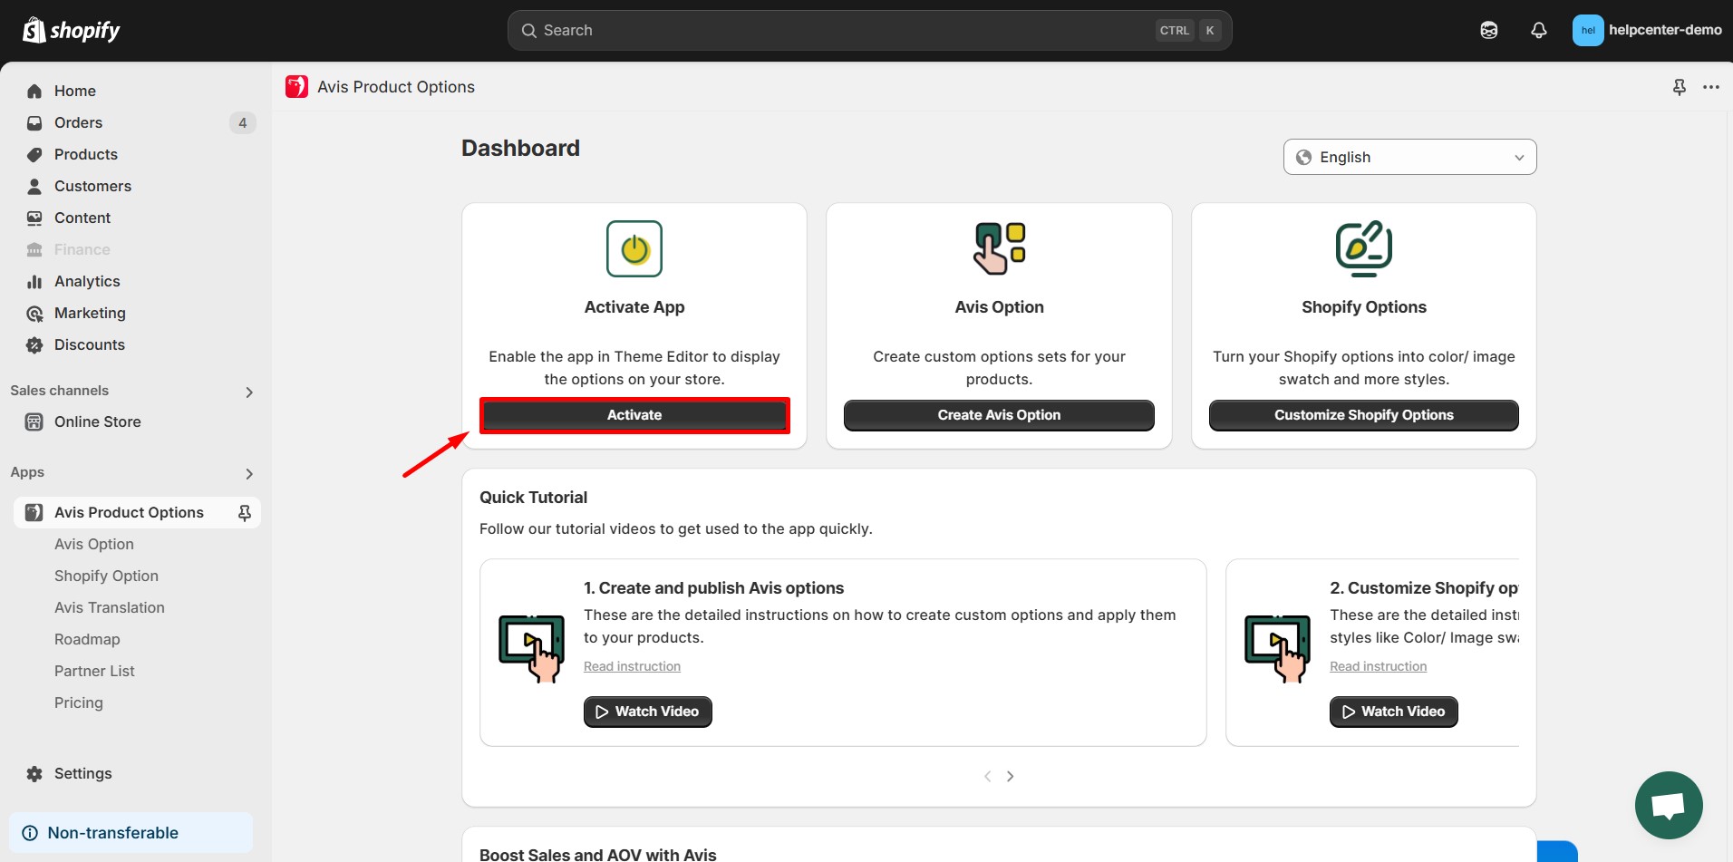Open Settings from the sidebar
Viewport: 1733px width, 862px height.
[82, 773]
